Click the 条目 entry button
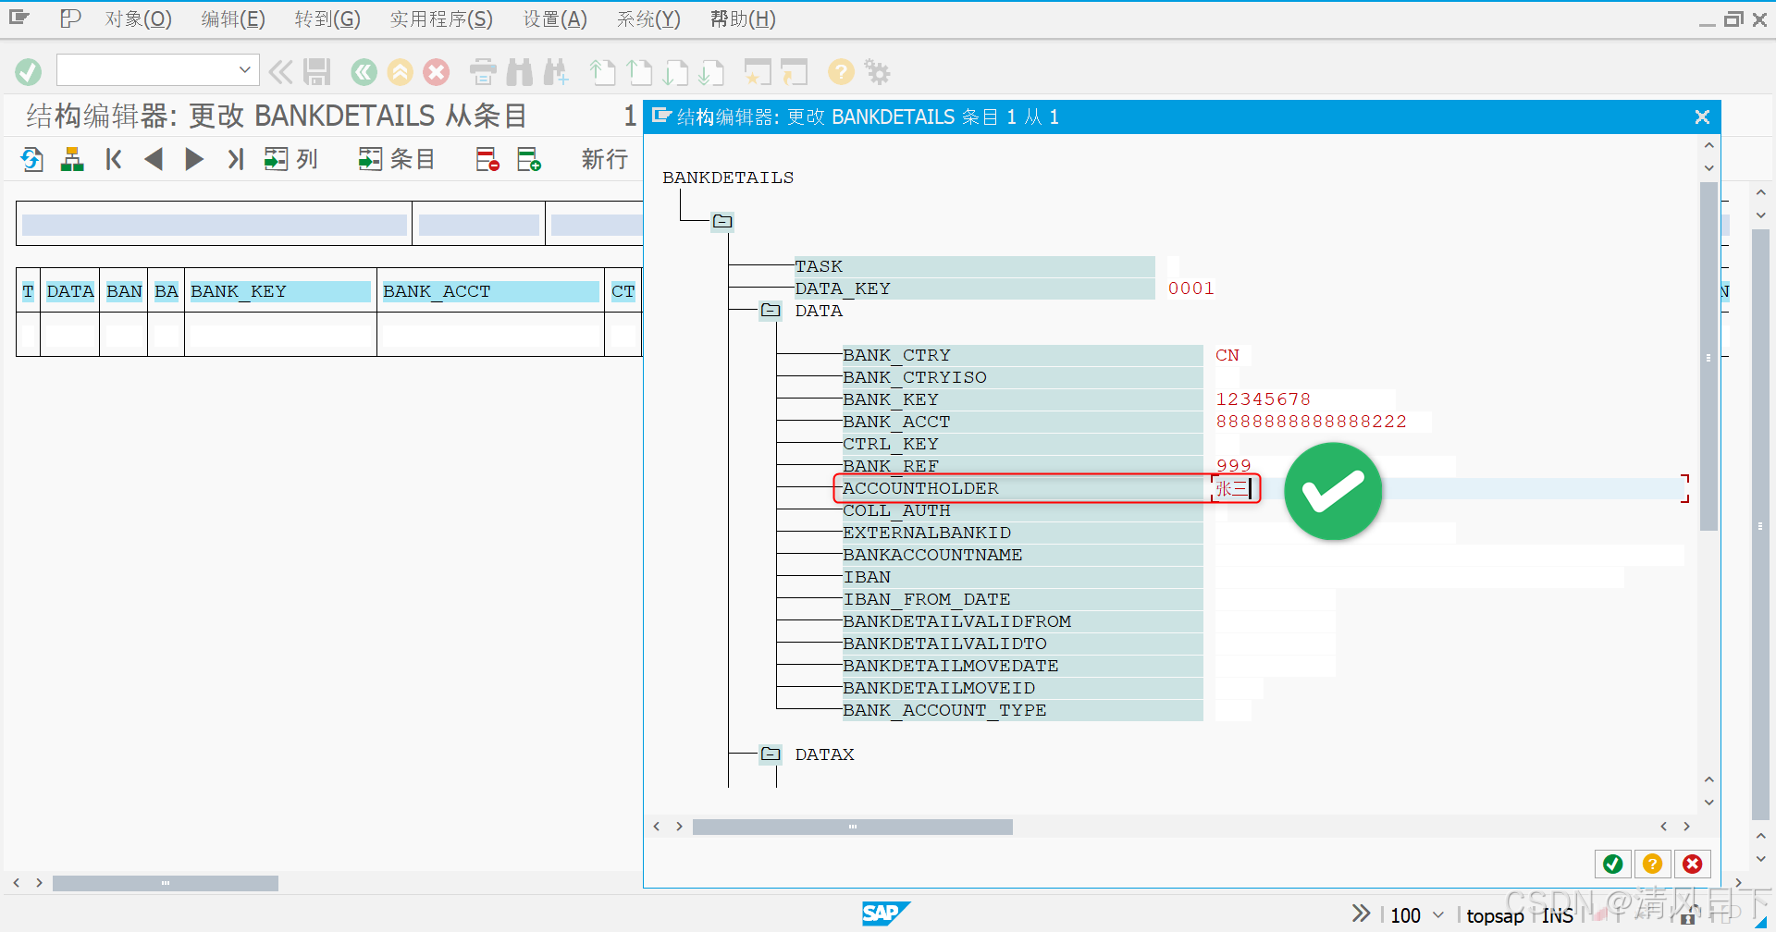This screenshot has width=1776, height=932. tap(397, 159)
